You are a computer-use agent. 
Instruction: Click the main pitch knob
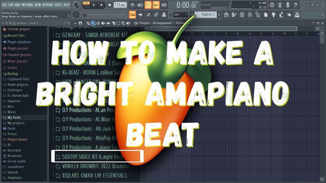click(x=76, y=15)
